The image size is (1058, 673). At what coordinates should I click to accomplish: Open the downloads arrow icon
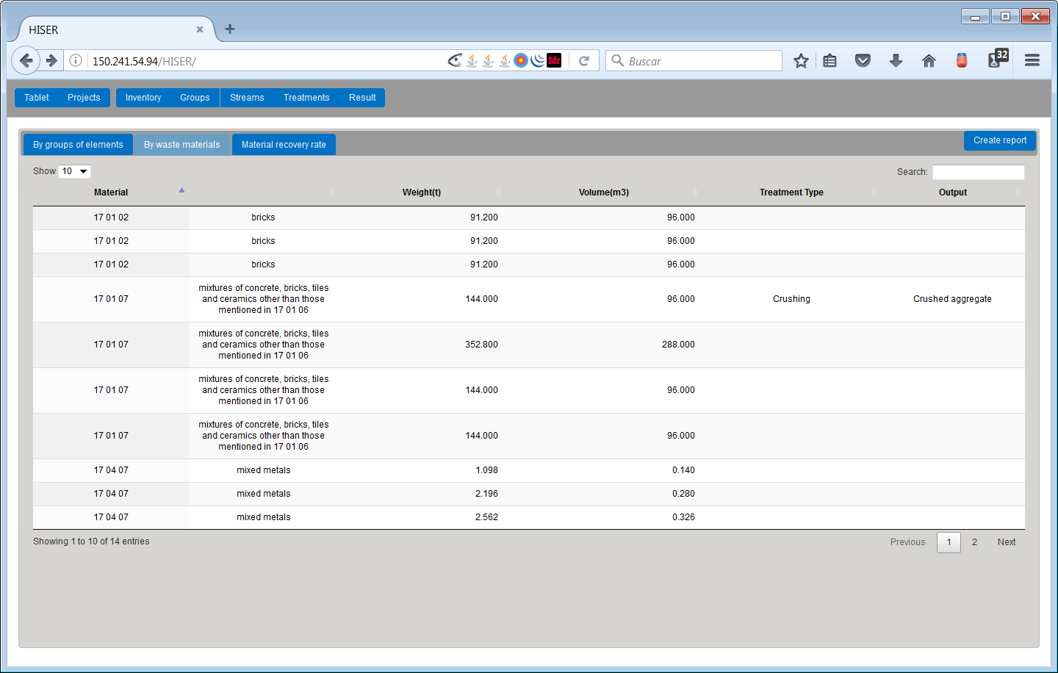point(896,60)
